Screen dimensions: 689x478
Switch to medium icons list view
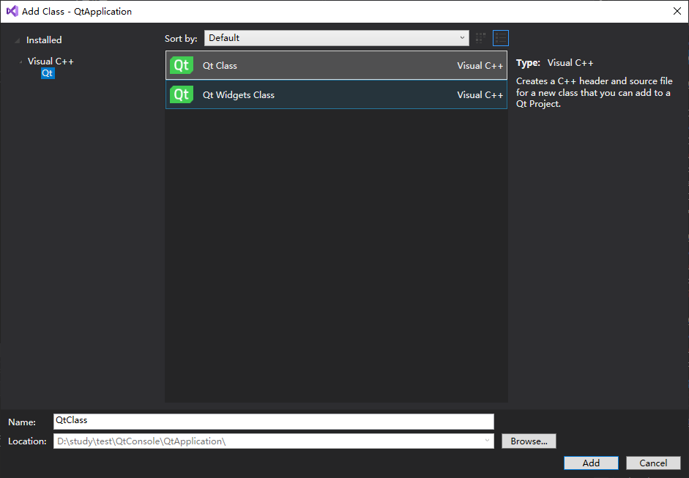pos(501,38)
